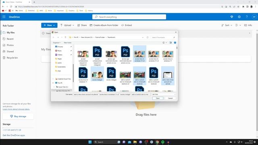Open the Upload menu

67,25
